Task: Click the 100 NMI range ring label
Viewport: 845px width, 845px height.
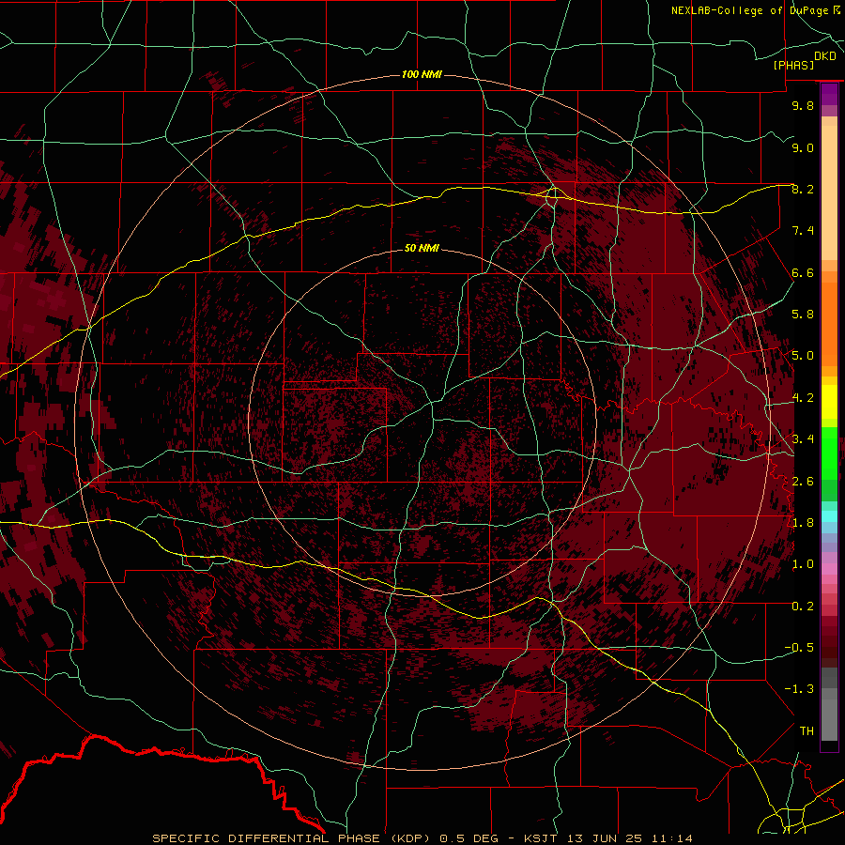Action: pos(422,74)
